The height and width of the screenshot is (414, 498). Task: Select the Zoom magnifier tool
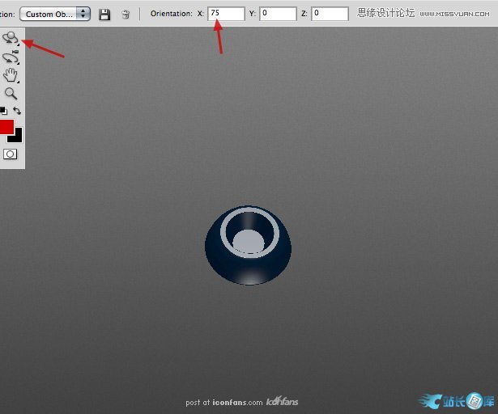pos(11,94)
